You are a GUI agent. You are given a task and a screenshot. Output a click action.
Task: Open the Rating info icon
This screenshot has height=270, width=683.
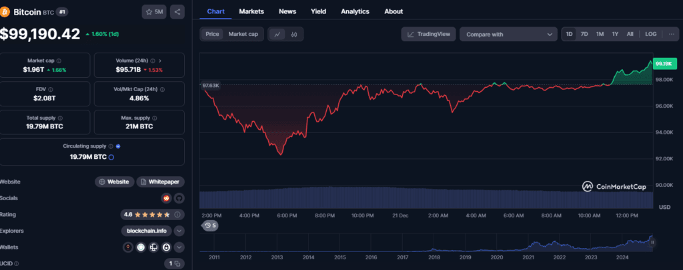pyautogui.click(x=177, y=214)
